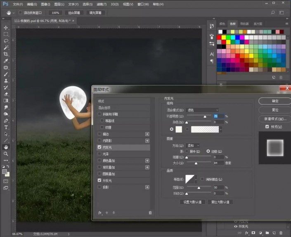Switch to the Navigator tab
This screenshot has height=237, width=291.
[244, 24]
